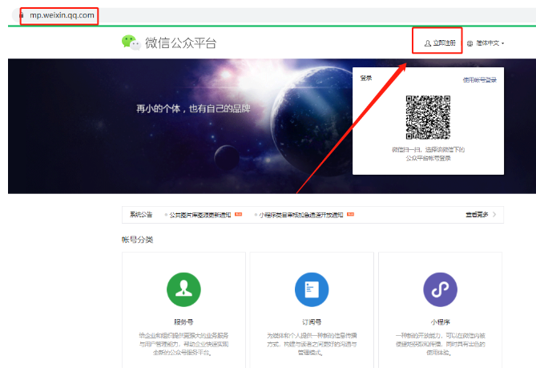Viewport: 536px width, 380px height.
Task: Click the 微信公众平台 title text
Action: click(x=180, y=43)
